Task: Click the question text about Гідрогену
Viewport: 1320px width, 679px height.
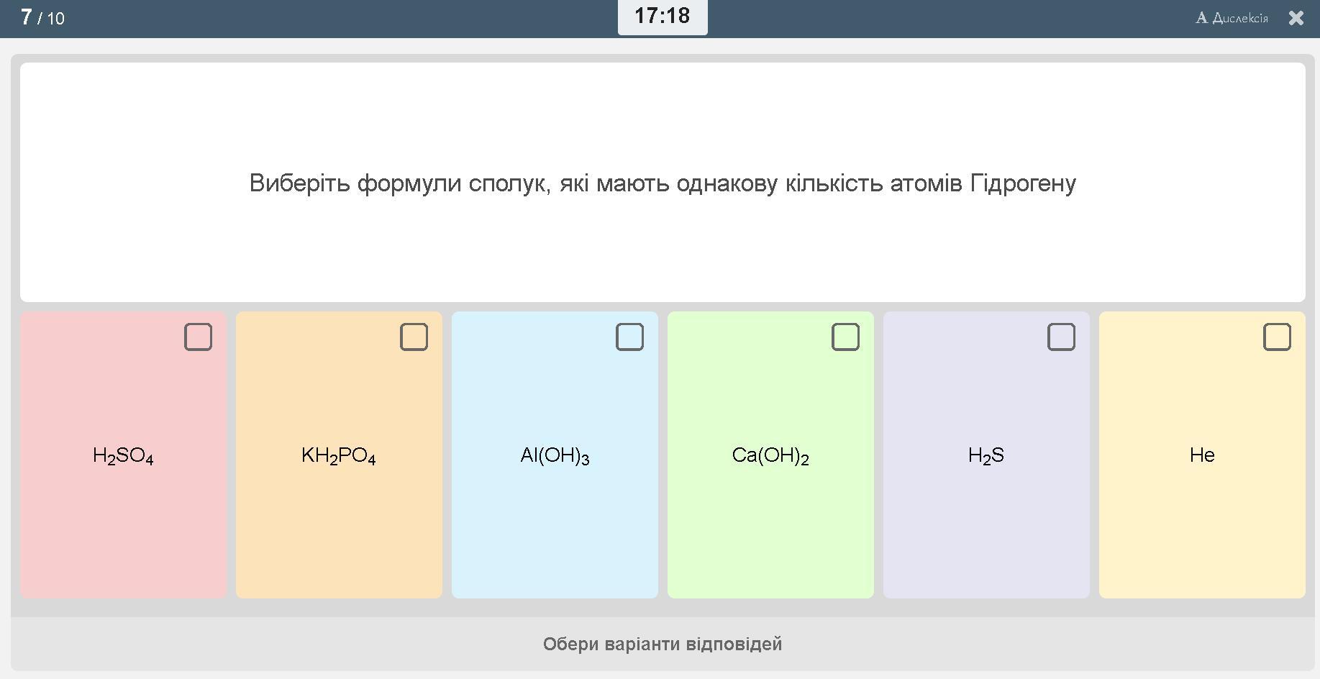Action: coord(663,183)
